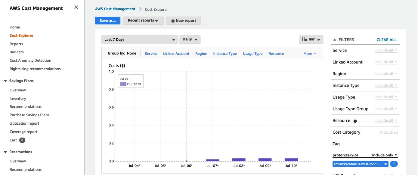Open Instance Type filter Include all dropdown
Screen dimensions: 418x175
point(386,85)
